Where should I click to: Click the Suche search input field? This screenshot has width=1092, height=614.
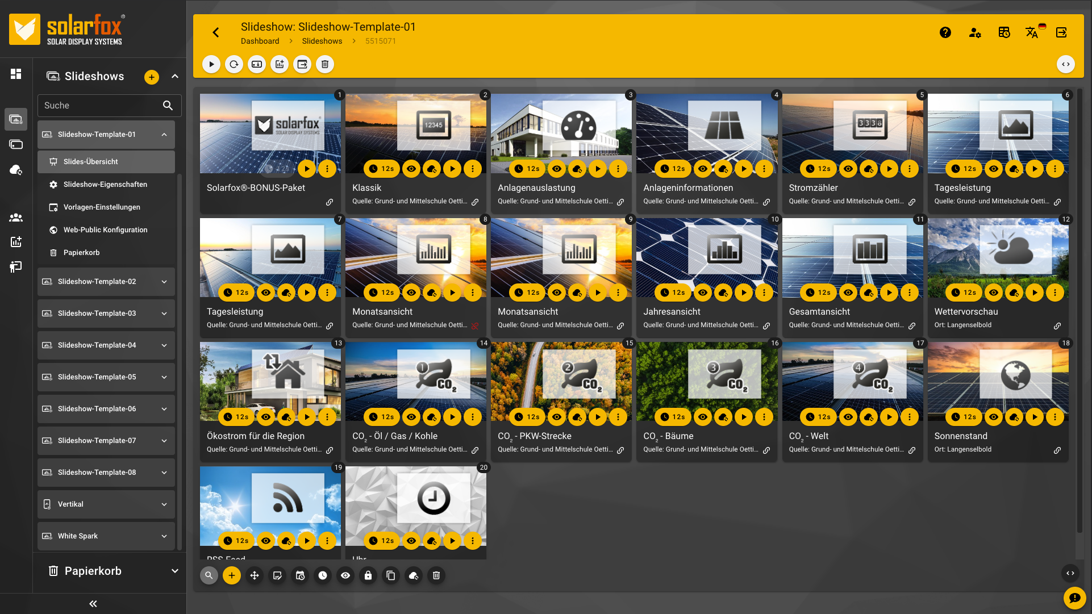99,106
